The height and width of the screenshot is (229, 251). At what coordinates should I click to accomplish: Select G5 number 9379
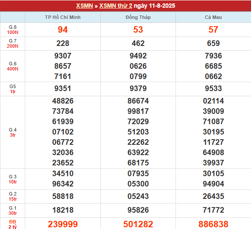138,89
